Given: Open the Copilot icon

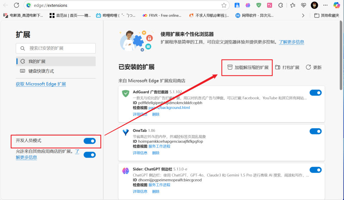Looking at the screenshot, I should click(x=336, y=5).
